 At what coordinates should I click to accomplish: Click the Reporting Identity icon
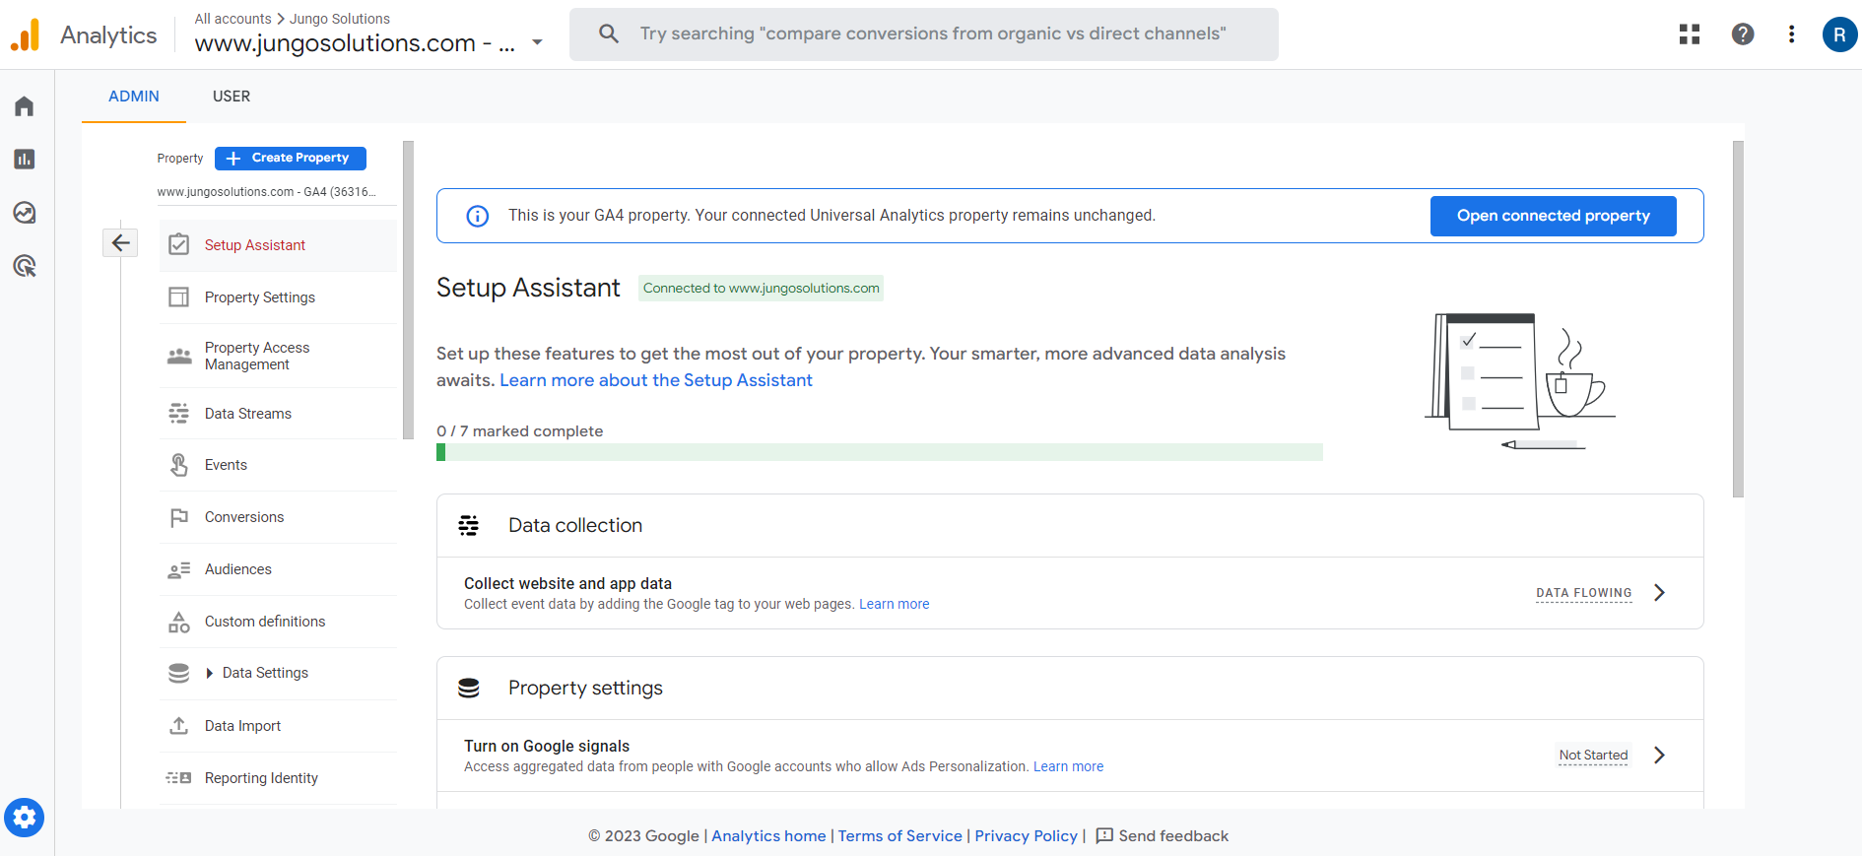(x=179, y=778)
